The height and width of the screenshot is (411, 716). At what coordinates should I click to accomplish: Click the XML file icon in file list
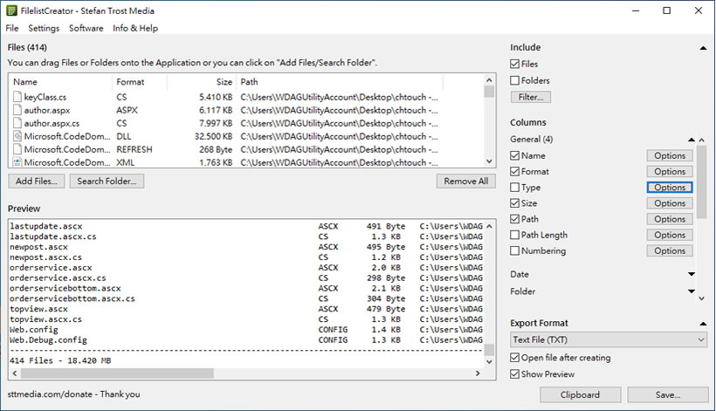(17, 162)
